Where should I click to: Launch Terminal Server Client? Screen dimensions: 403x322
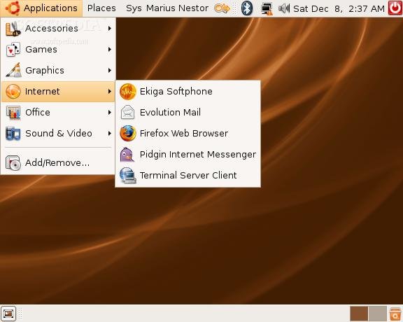click(x=188, y=176)
